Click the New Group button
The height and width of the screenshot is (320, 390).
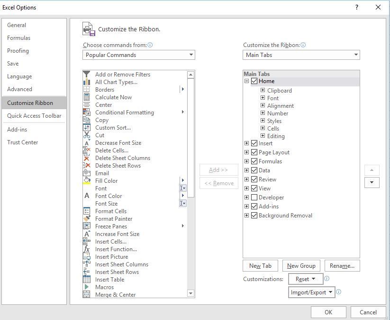pyautogui.click(x=301, y=266)
